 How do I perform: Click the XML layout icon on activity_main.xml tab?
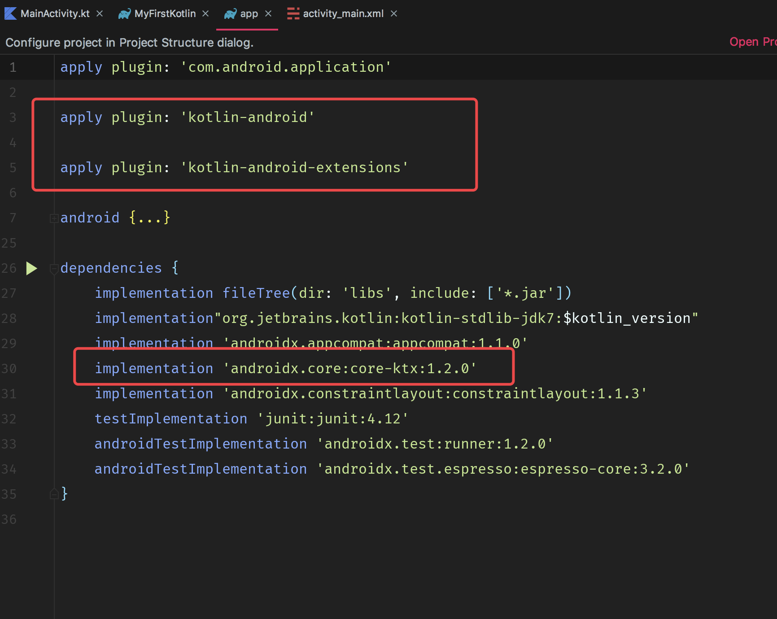tap(293, 14)
